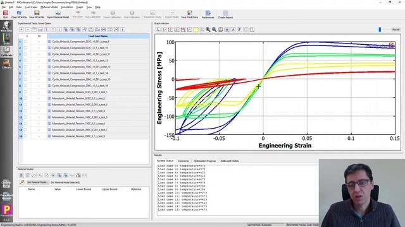Image resolution: width=405 pixels, height=227 pixels.
Task: Open the View menu
Action: (89, 7)
